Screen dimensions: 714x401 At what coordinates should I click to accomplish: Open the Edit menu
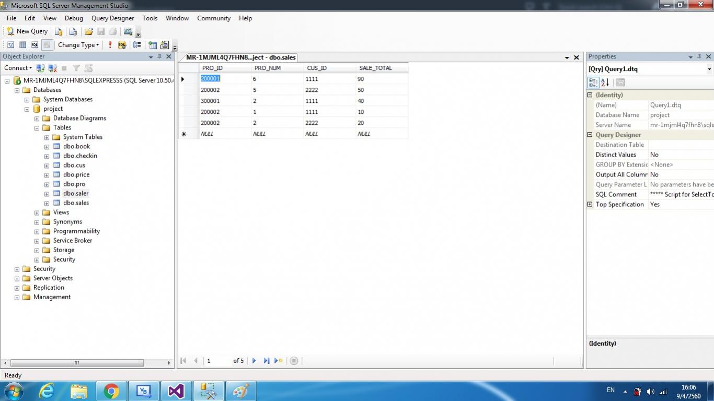[x=30, y=18]
